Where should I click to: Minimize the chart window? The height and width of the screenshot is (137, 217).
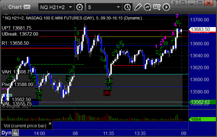pyautogui.click(x=191, y=3)
